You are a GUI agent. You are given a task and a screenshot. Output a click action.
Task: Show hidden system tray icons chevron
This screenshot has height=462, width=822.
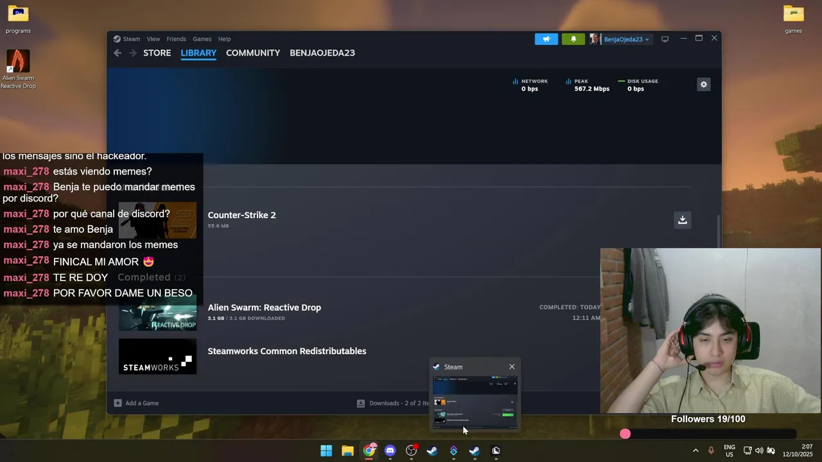695,450
